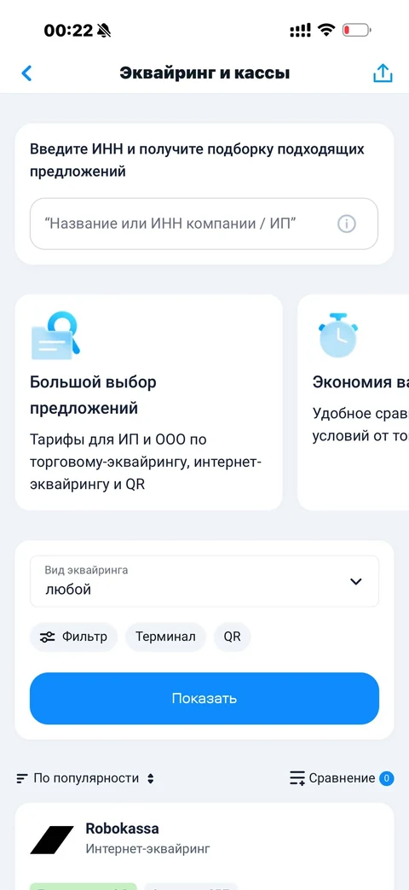The height and width of the screenshot is (890, 409).
Task: Tap the muted bell icon by the clock
Action: (104, 30)
